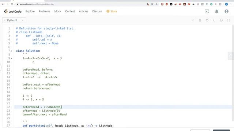
Task: Click the '1->2->2 -> 4->3->5' line
Action: pyautogui.click(x=40, y=77)
